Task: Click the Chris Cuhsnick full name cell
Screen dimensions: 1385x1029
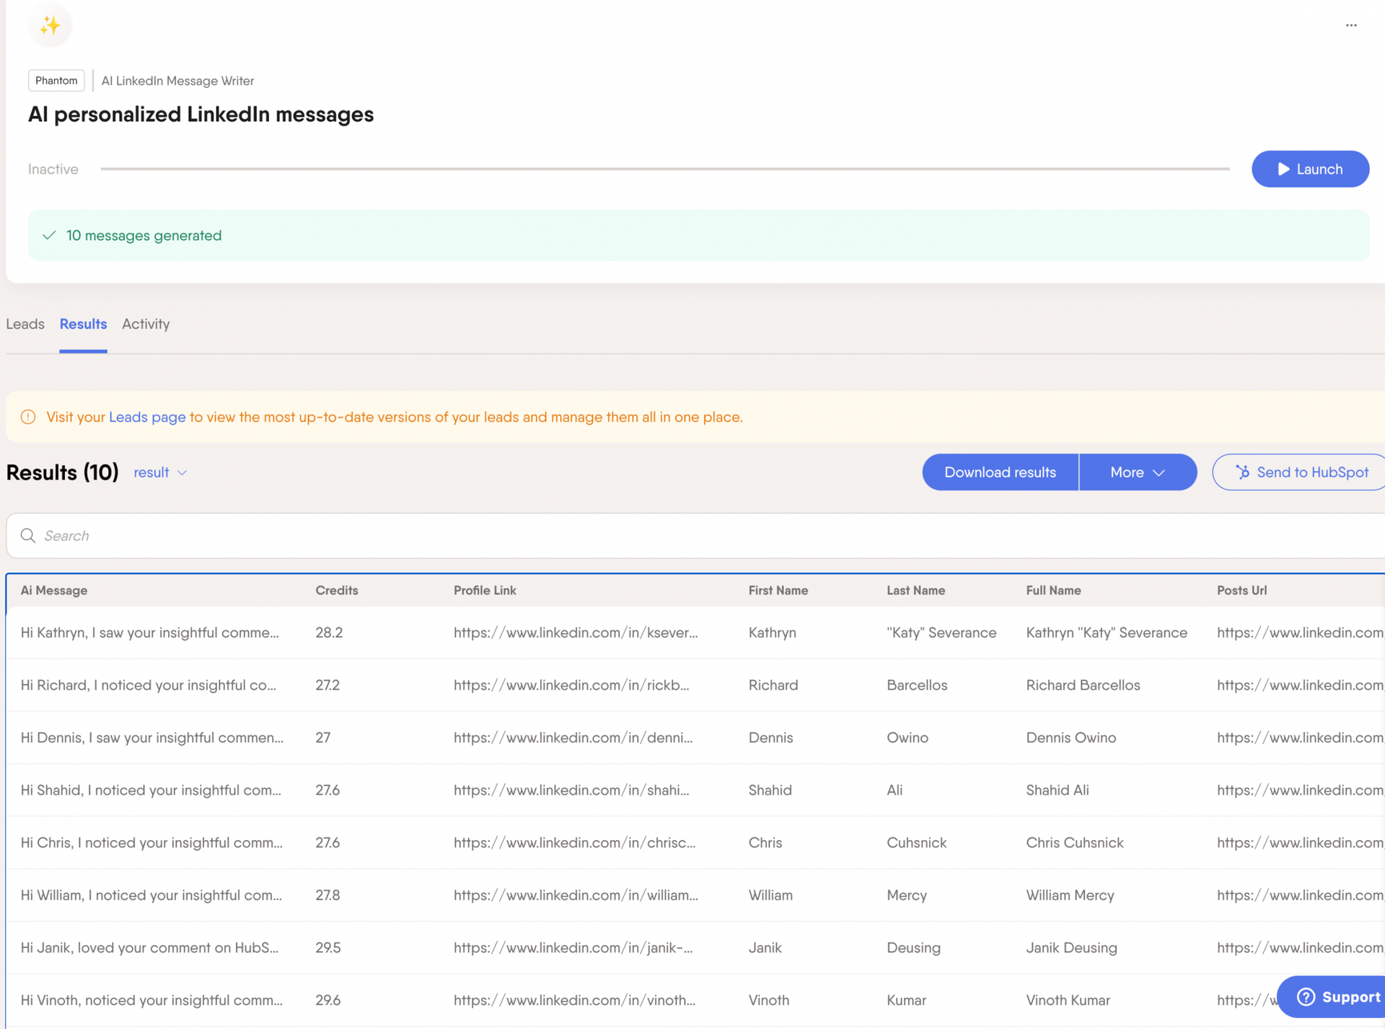Action: tap(1075, 842)
